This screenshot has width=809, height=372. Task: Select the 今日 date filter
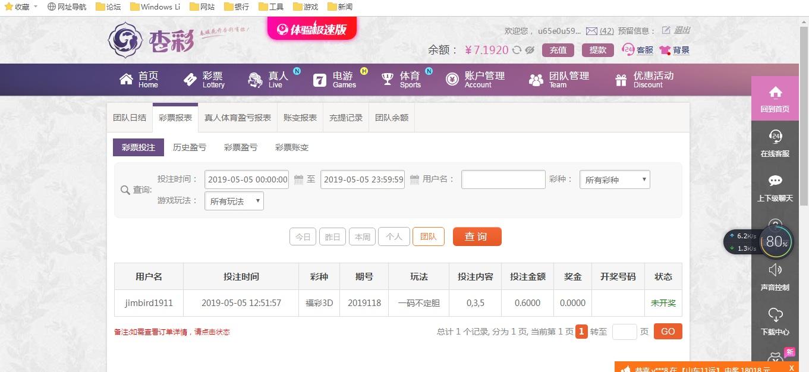pos(303,237)
